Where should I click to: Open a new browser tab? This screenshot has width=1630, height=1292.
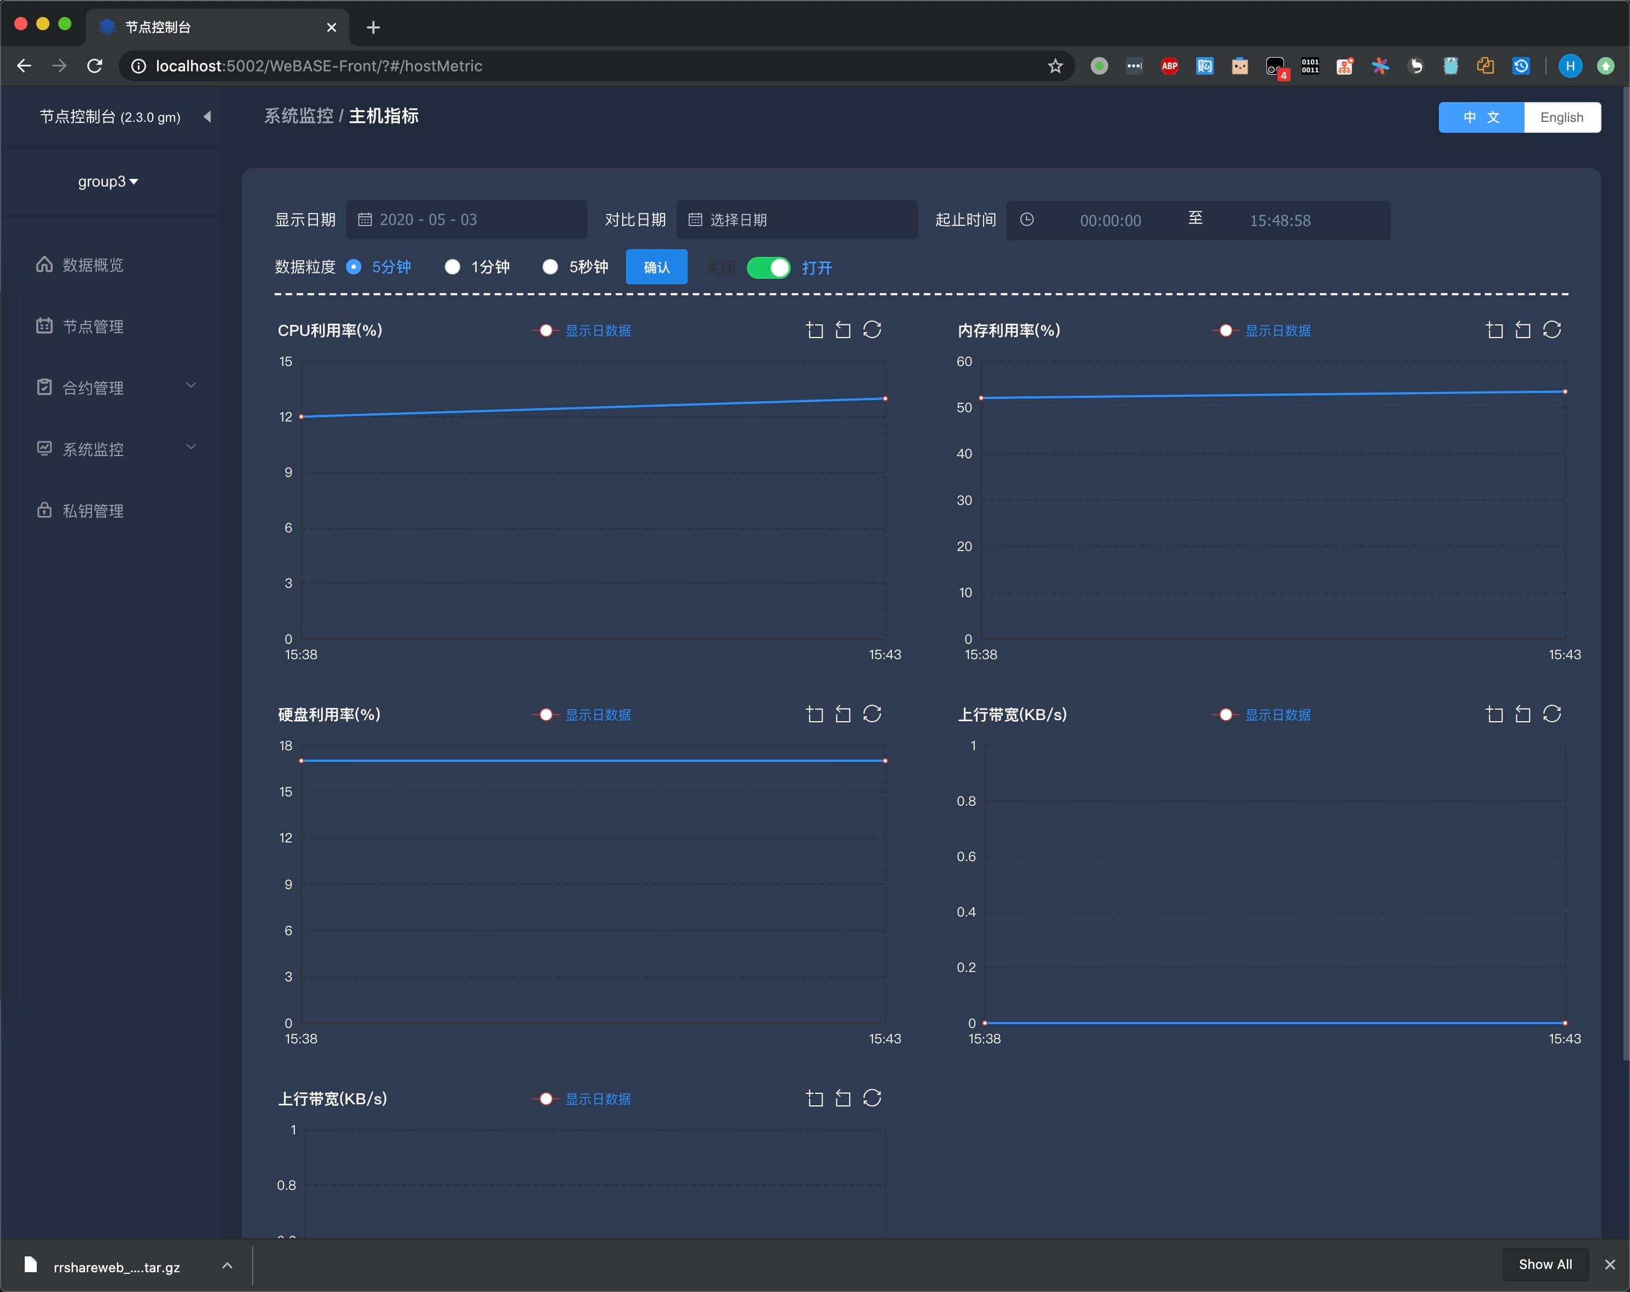coord(373,28)
